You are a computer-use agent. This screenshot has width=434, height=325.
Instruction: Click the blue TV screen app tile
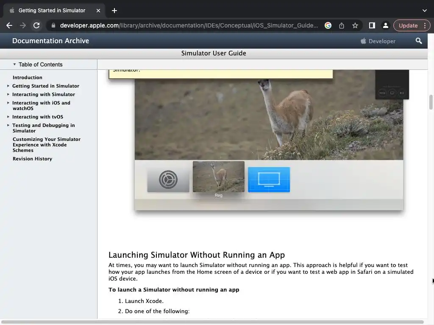coord(269,179)
